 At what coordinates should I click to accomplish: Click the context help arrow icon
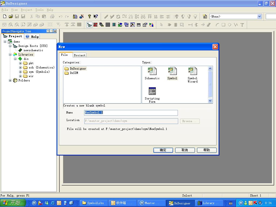tap(96, 17)
